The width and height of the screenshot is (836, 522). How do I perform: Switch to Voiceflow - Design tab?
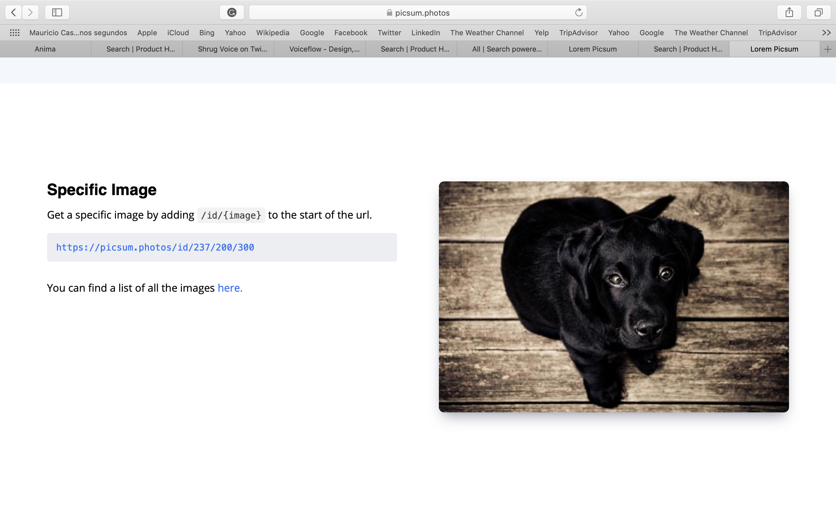(324, 49)
